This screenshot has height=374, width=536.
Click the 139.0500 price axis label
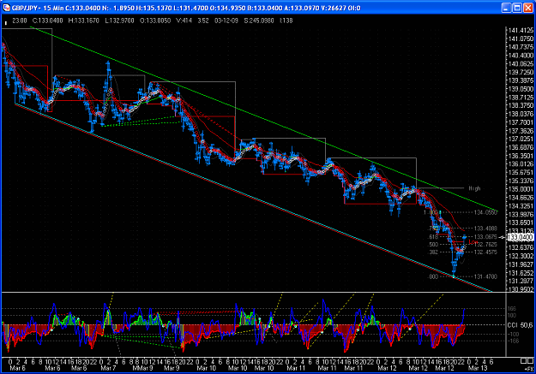(x=521, y=89)
